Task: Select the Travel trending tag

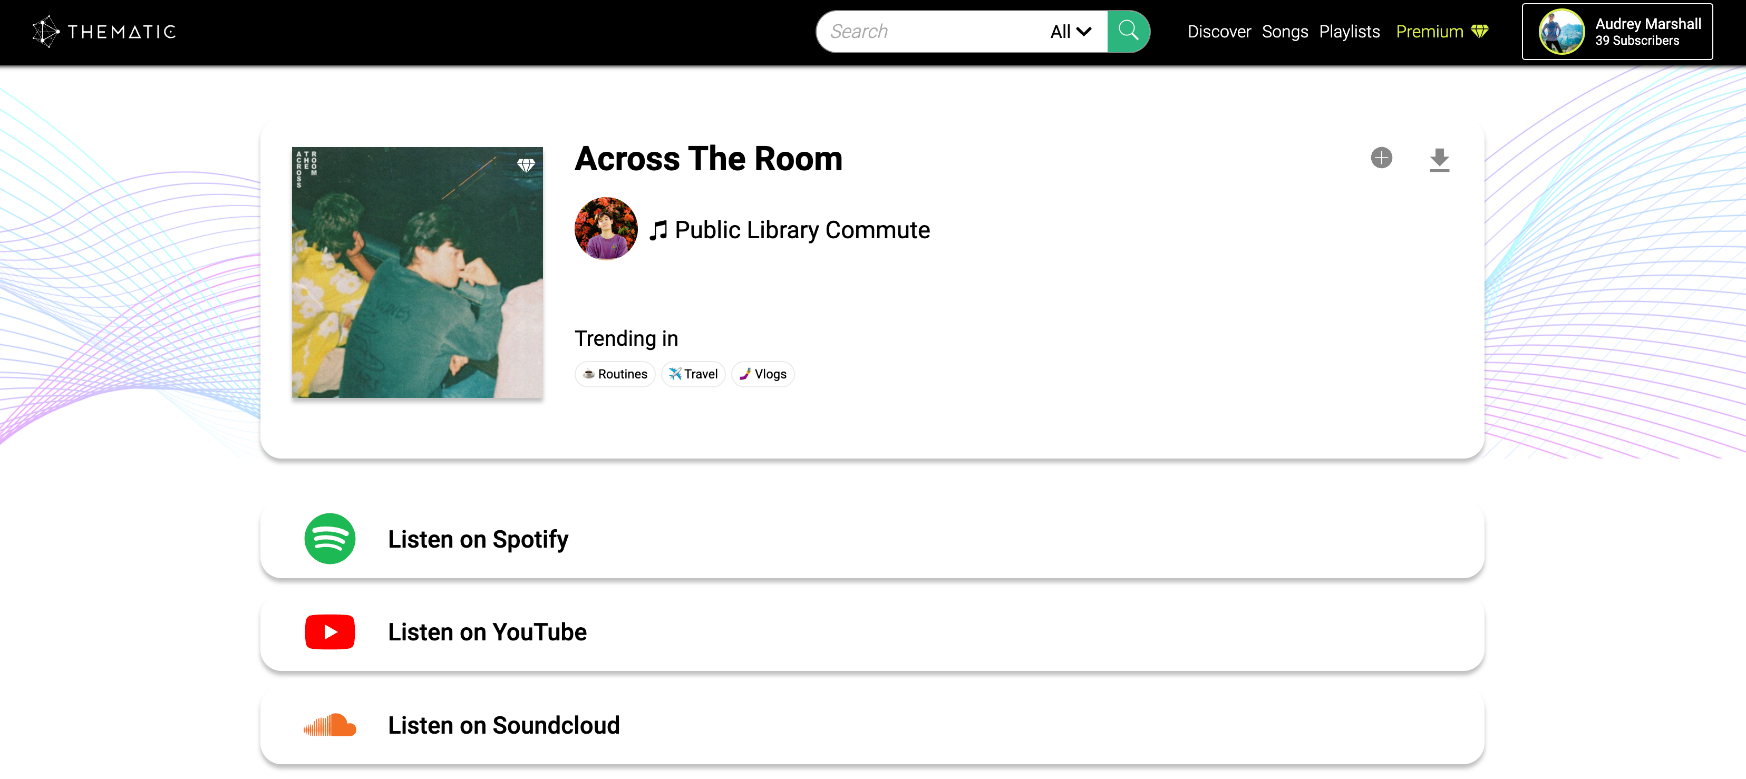Action: [x=693, y=374]
